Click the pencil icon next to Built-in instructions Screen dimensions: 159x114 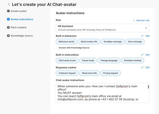(142, 55)
